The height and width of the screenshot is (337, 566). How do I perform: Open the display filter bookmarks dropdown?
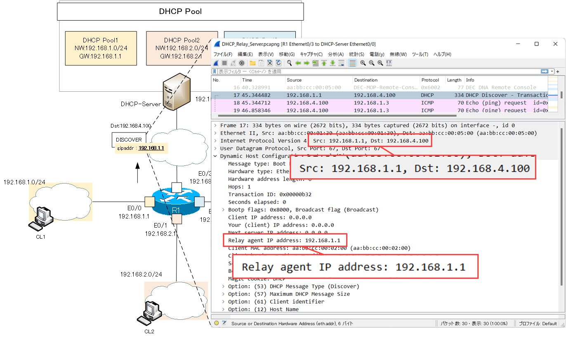click(215, 71)
